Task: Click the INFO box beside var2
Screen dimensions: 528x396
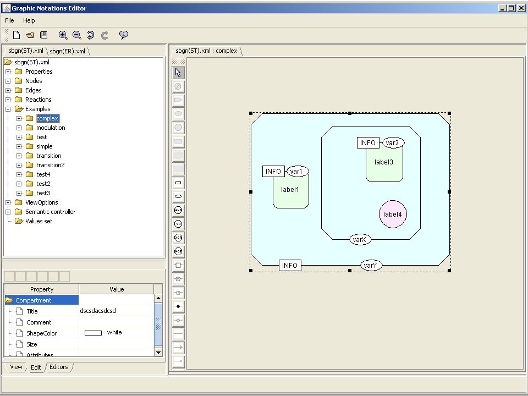Action: 368,143
